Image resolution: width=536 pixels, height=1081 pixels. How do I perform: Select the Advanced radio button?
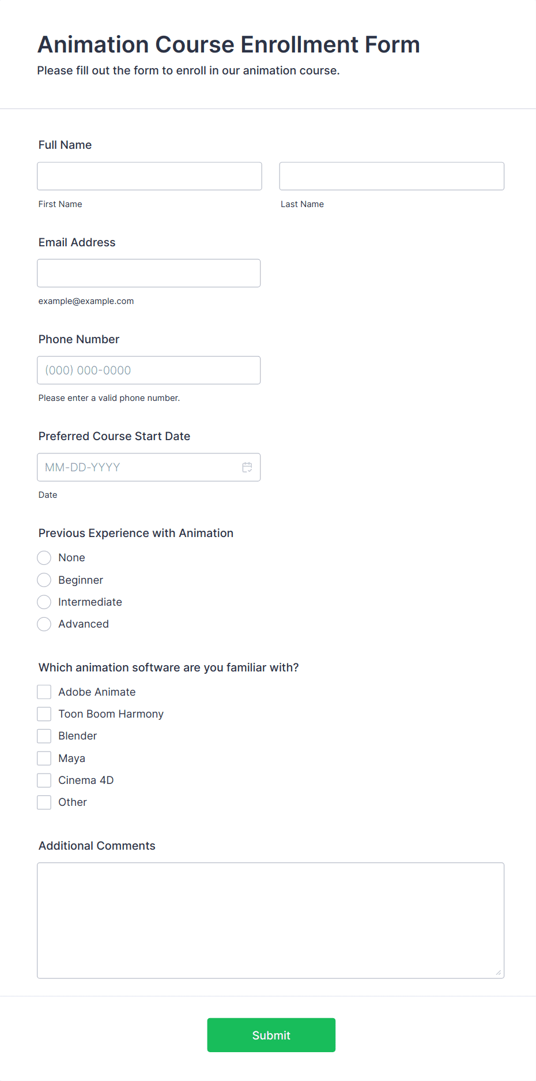click(44, 624)
